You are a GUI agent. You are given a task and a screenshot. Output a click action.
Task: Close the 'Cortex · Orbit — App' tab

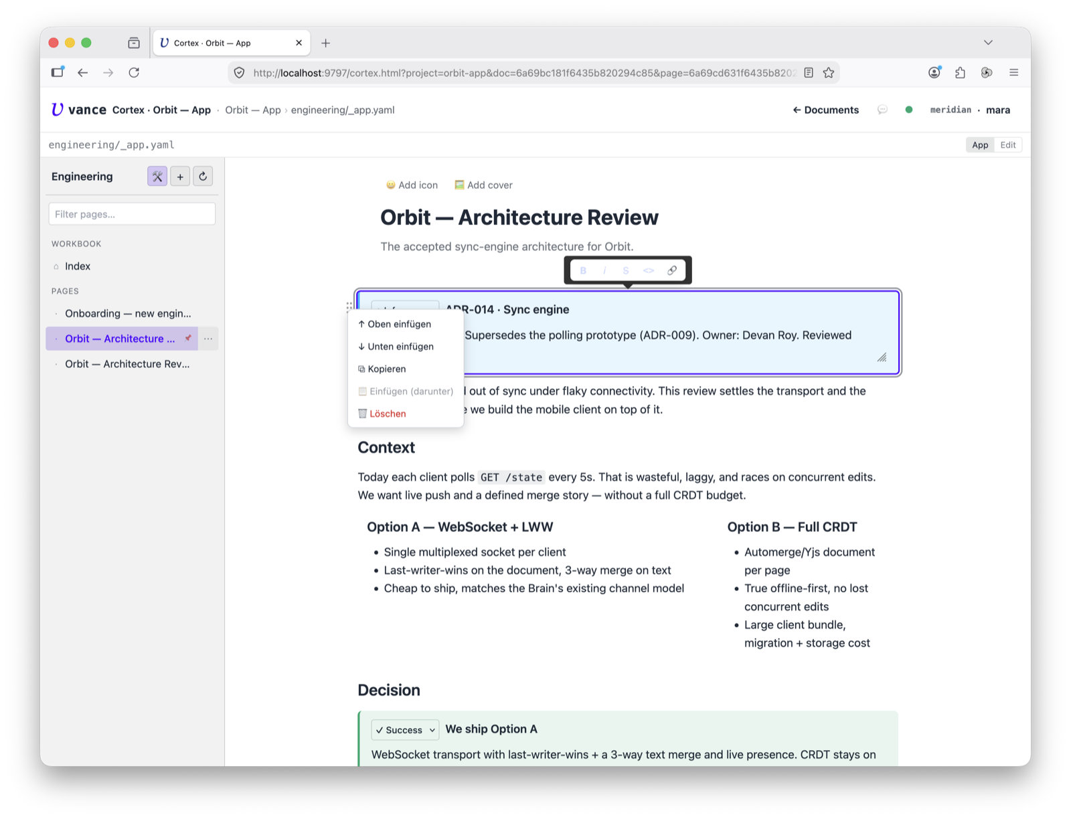(299, 43)
